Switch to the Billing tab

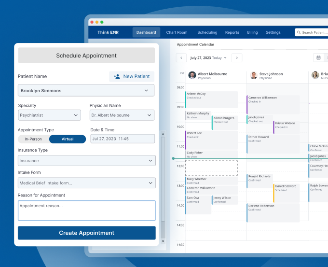(252, 32)
